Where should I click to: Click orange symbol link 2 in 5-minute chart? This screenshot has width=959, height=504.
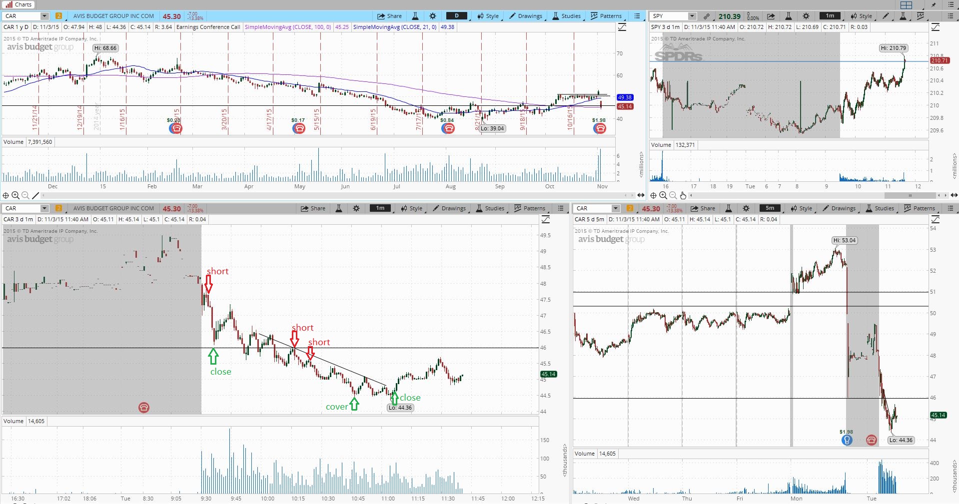tap(630, 208)
